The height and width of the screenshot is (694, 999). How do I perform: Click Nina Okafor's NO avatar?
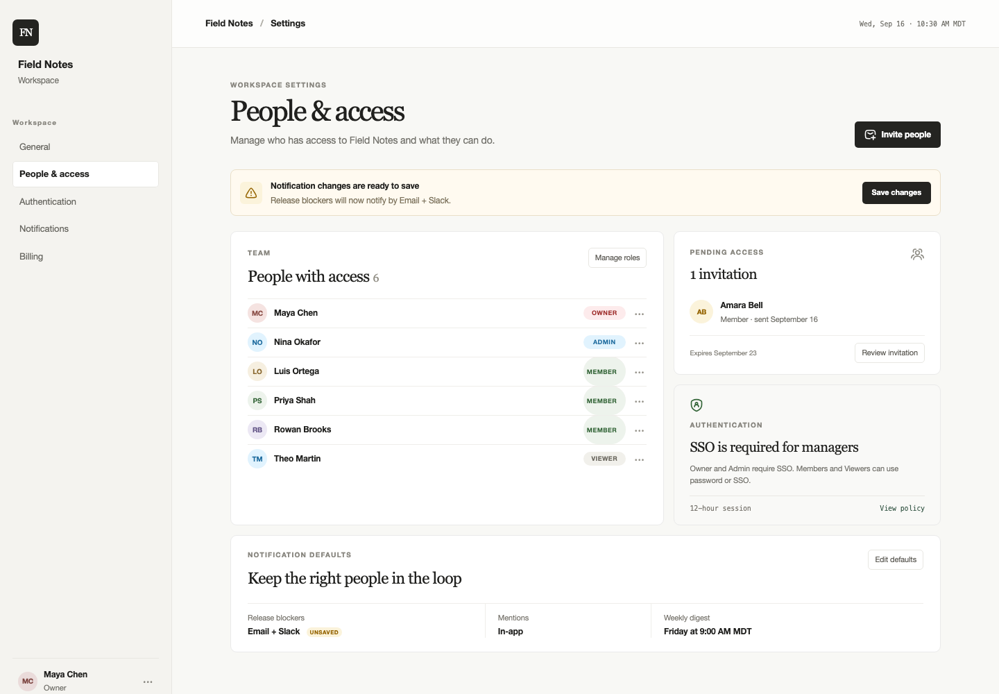click(257, 342)
